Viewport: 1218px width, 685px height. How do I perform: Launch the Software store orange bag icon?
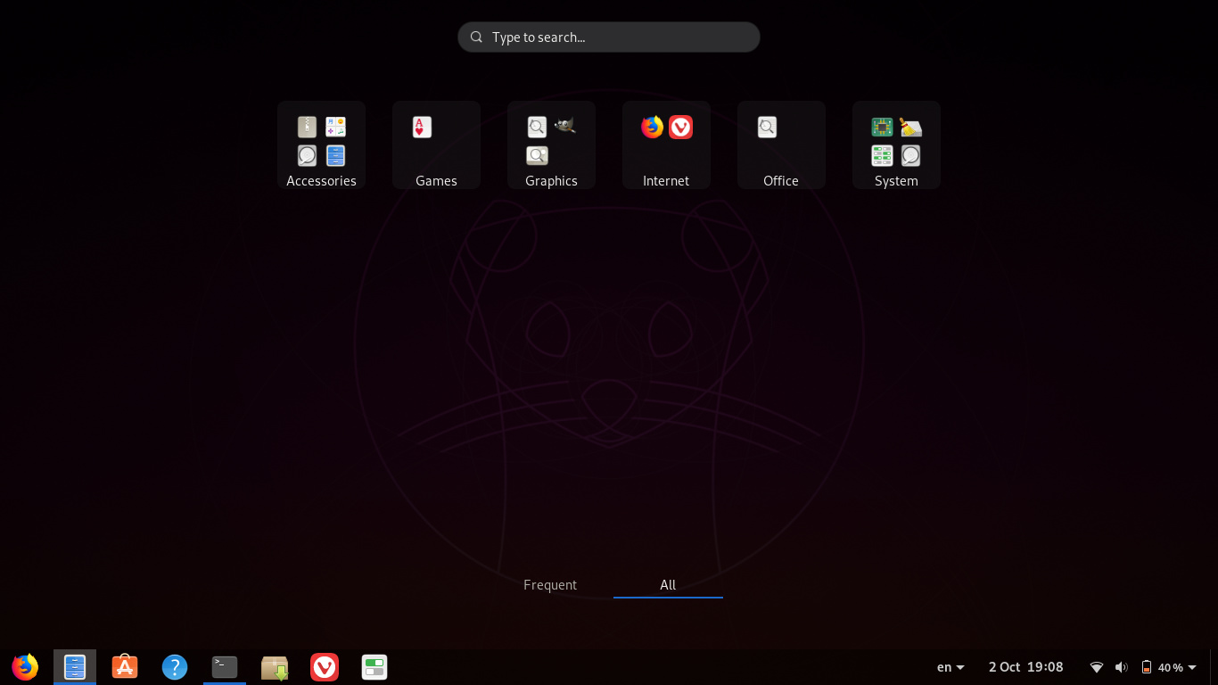click(x=125, y=666)
